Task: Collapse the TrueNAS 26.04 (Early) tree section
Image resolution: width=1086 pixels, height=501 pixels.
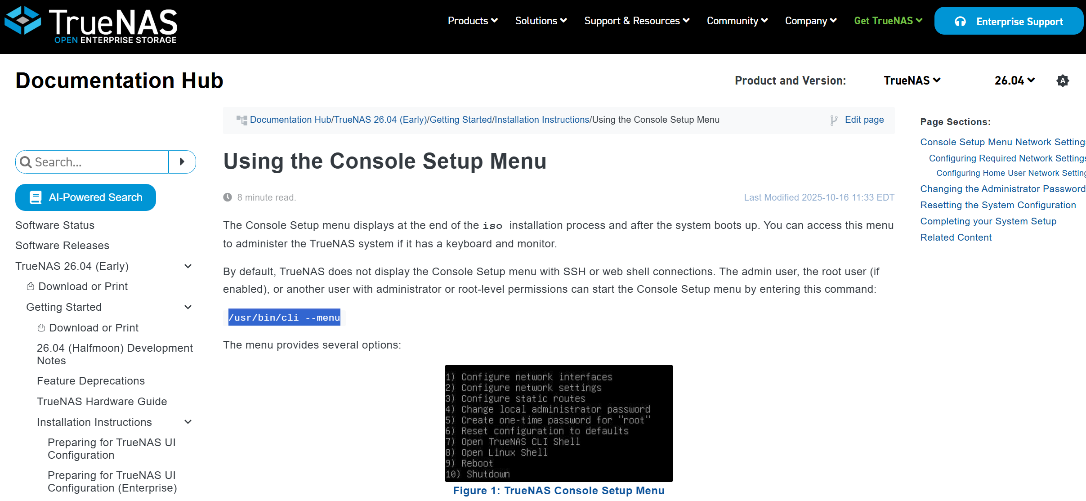Action: point(188,266)
